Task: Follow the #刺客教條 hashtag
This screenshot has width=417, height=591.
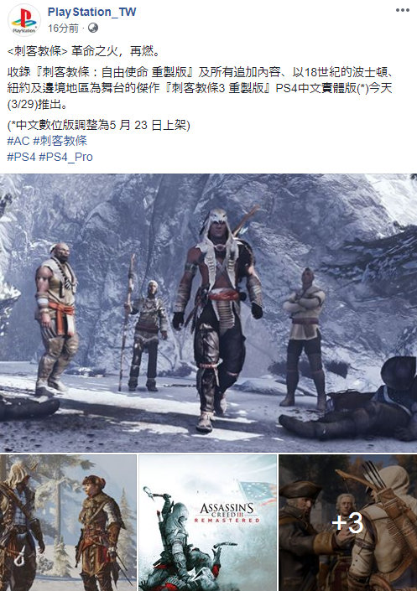Action: coord(60,141)
